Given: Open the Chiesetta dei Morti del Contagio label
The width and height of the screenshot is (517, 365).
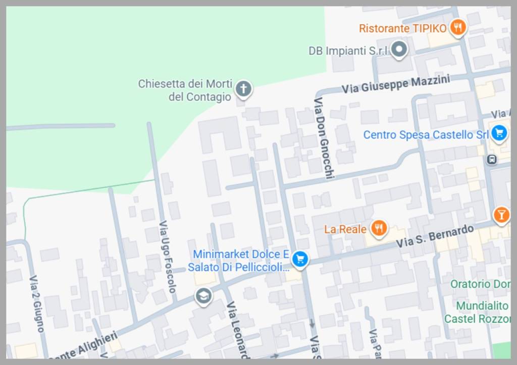Looking at the screenshot, I should [185, 90].
